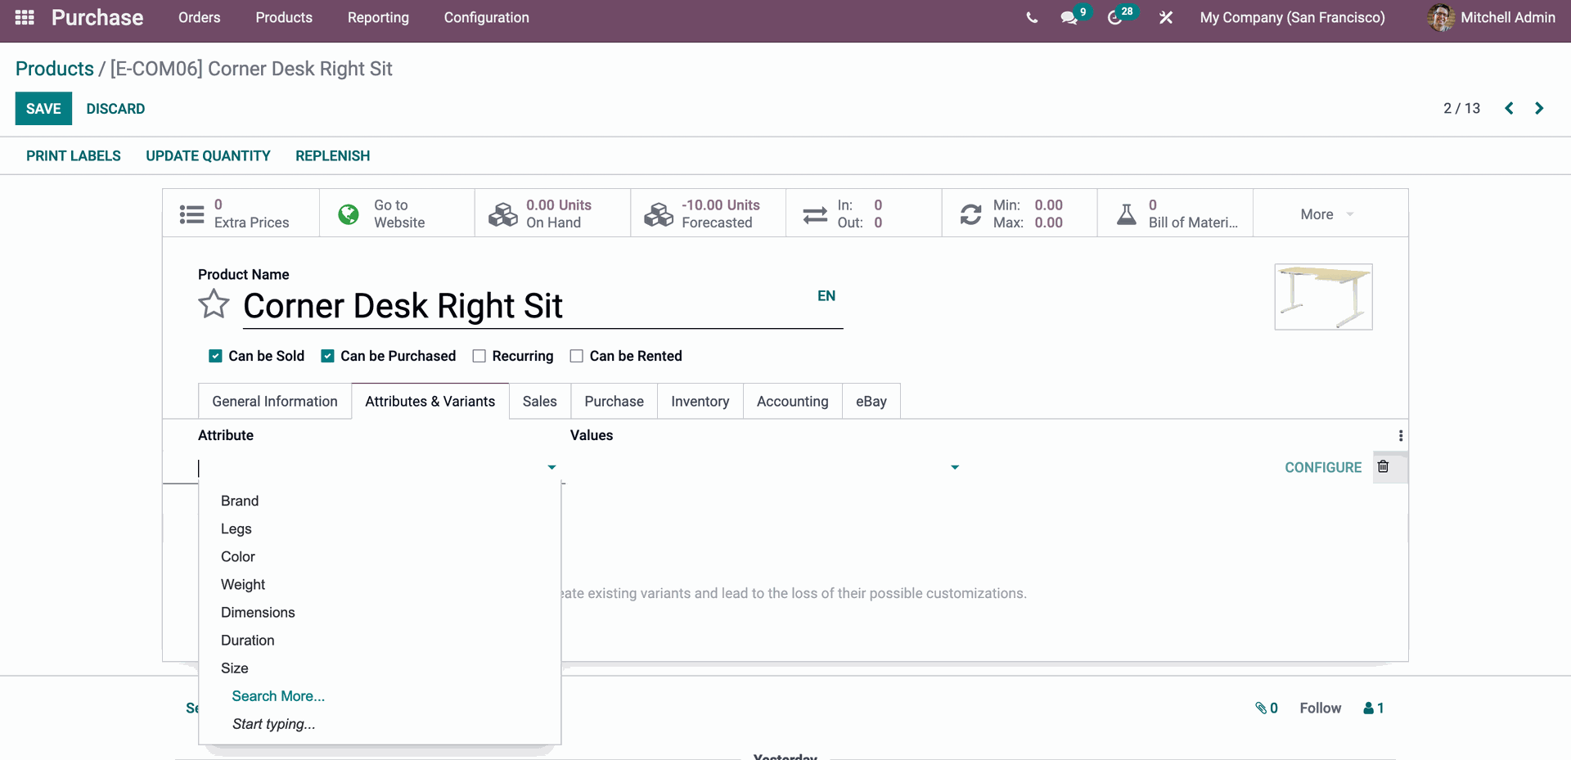Select Dimensions from attribute list
1571x760 pixels.
(x=258, y=612)
